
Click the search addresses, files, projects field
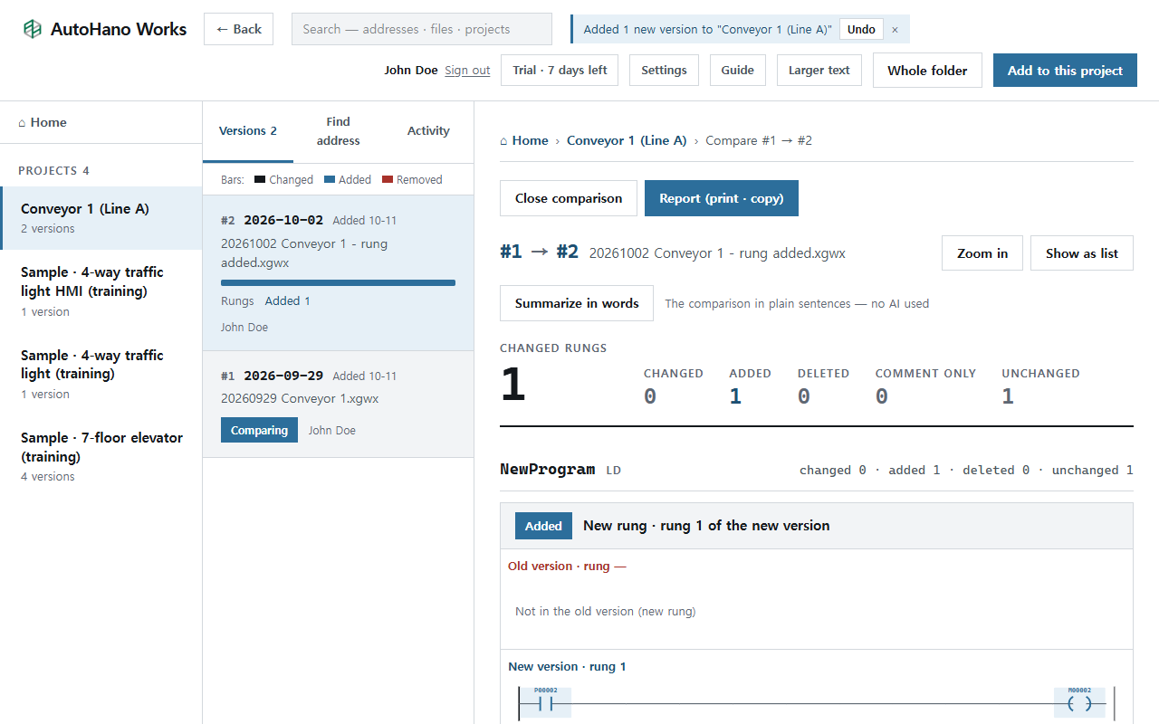[421, 29]
